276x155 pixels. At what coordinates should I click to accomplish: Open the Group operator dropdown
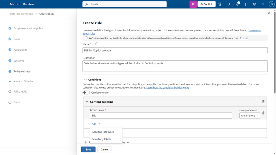click(250, 115)
